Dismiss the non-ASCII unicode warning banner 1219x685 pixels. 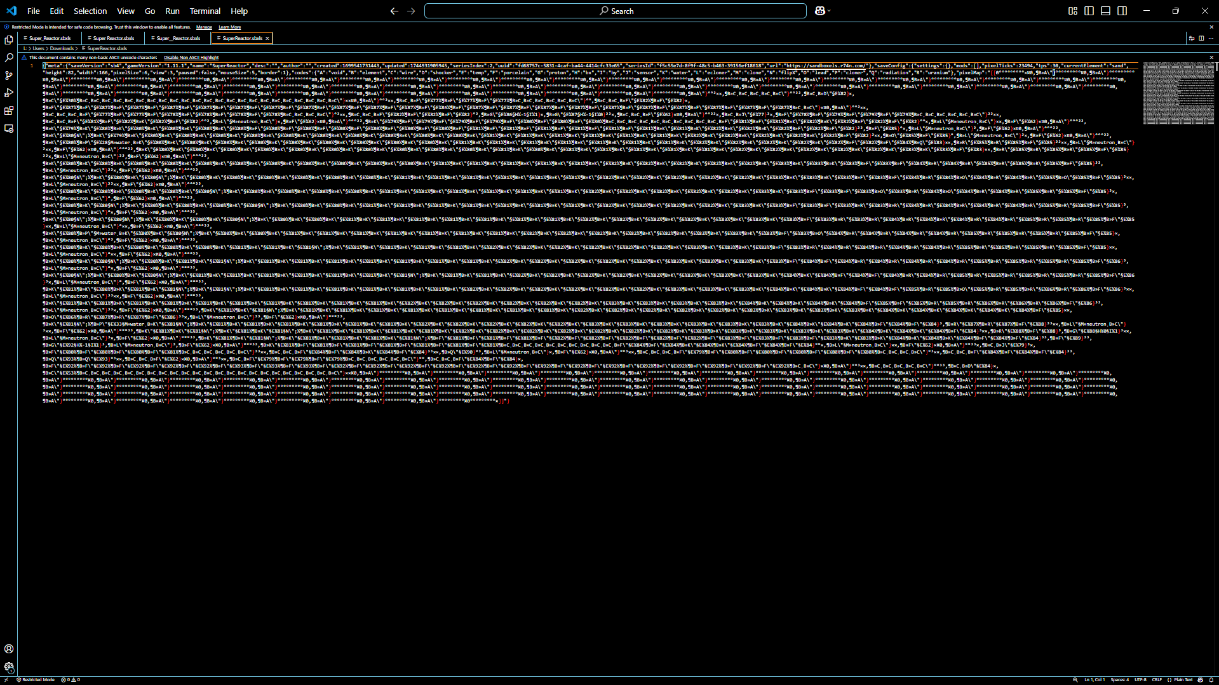point(1211,58)
